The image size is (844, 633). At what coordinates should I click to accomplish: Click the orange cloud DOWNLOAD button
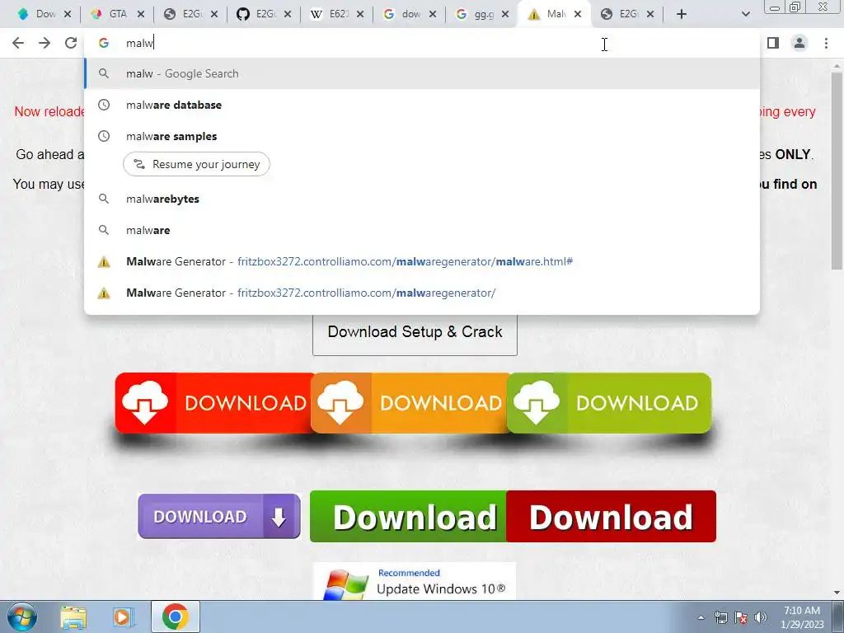coord(410,403)
